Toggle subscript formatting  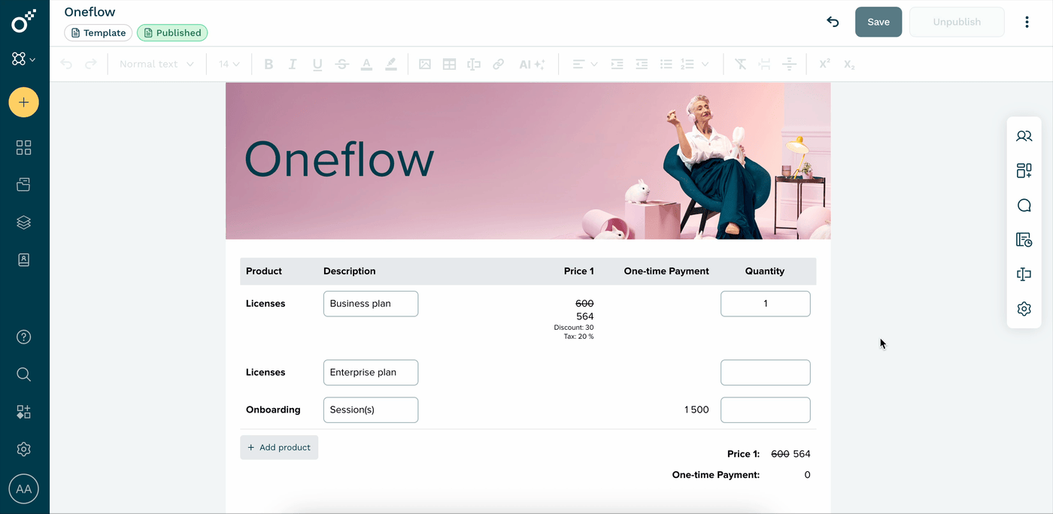pyautogui.click(x=849, y=64)
